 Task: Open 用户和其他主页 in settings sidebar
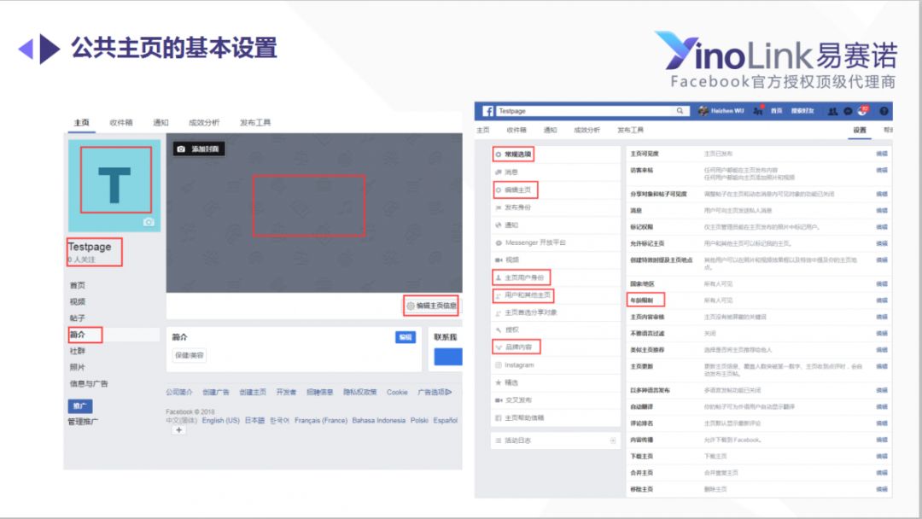528,295
